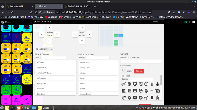Pick the add alert bell icon
The width and height of the screenshot is (197, 110).
(x=129, y=98)
